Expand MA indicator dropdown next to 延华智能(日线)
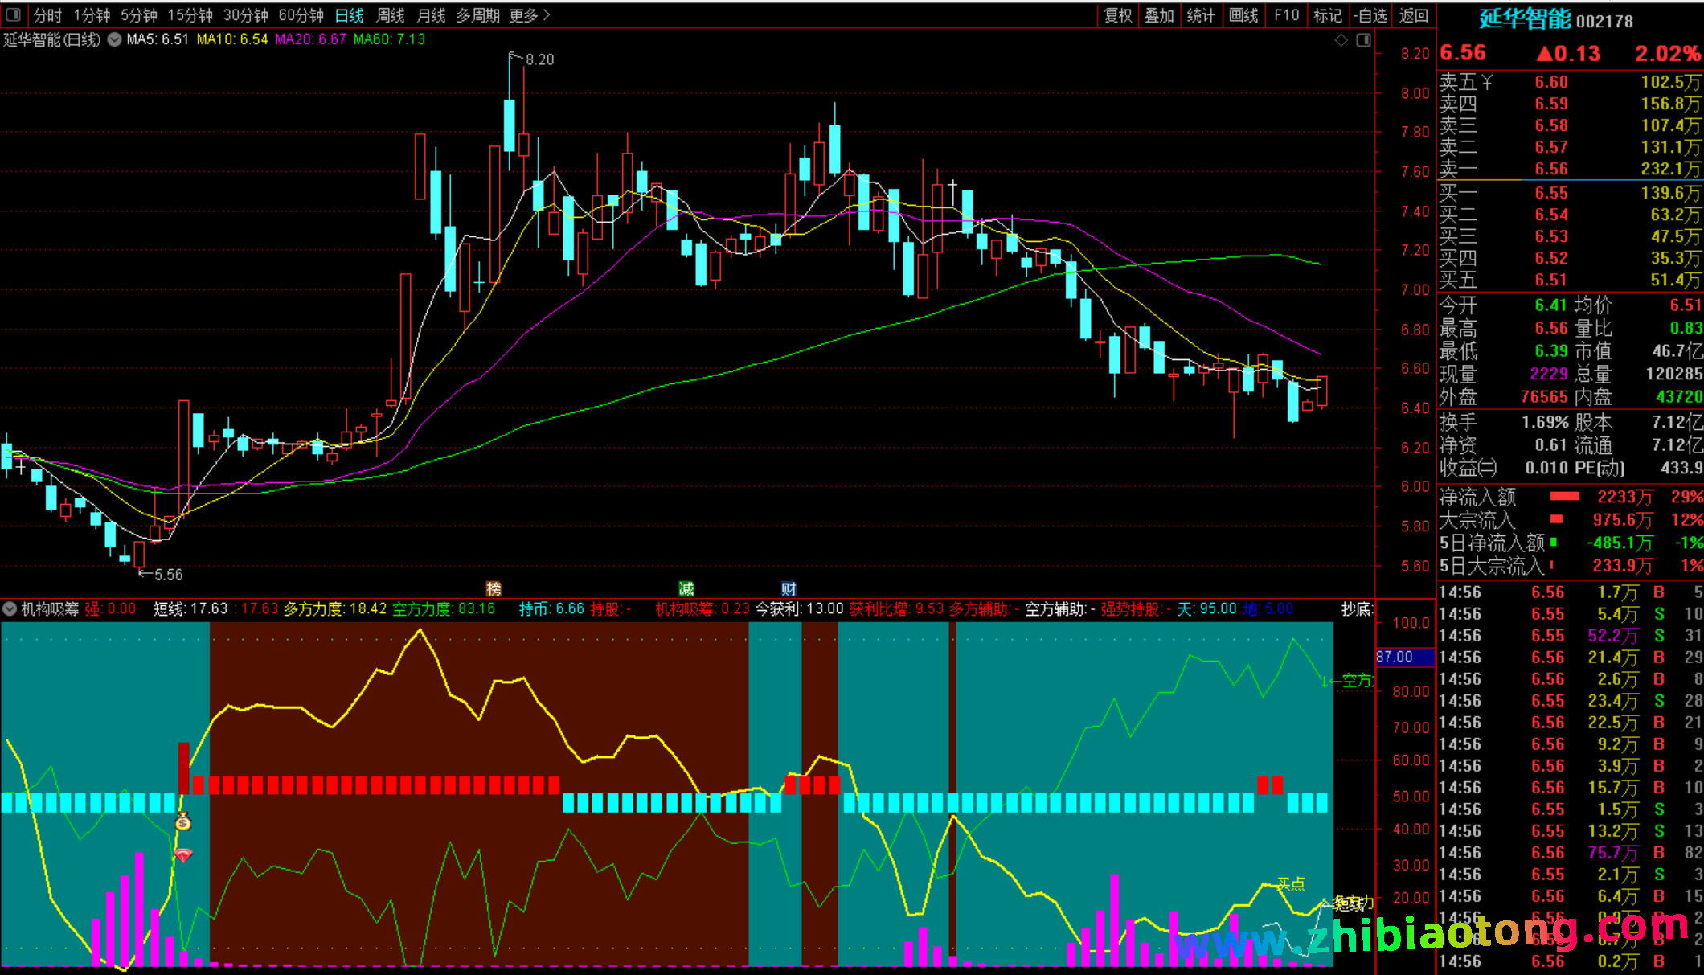This screenshot has height=975, width=1704. (114, 39)
